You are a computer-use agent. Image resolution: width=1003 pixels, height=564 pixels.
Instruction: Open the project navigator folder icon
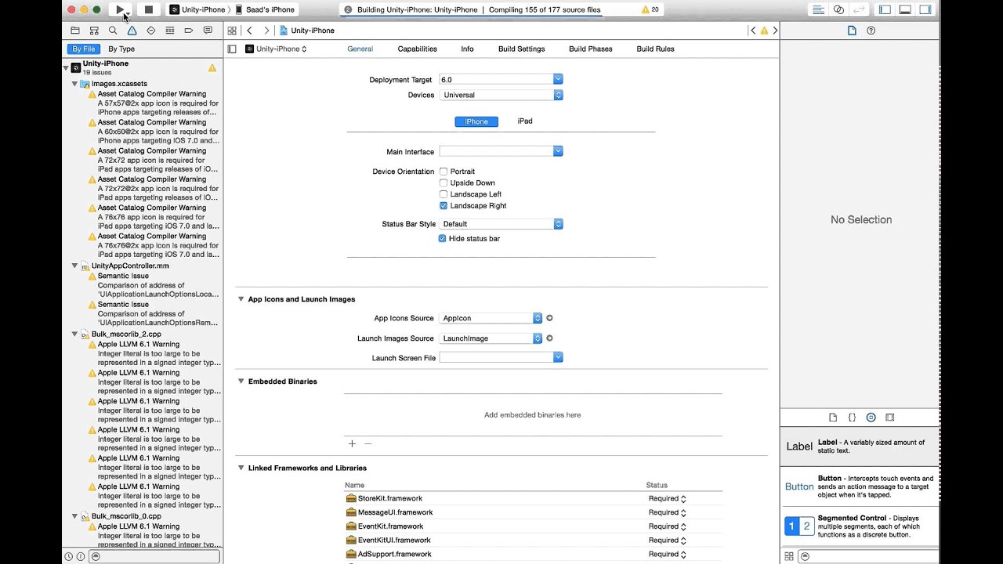75,31
